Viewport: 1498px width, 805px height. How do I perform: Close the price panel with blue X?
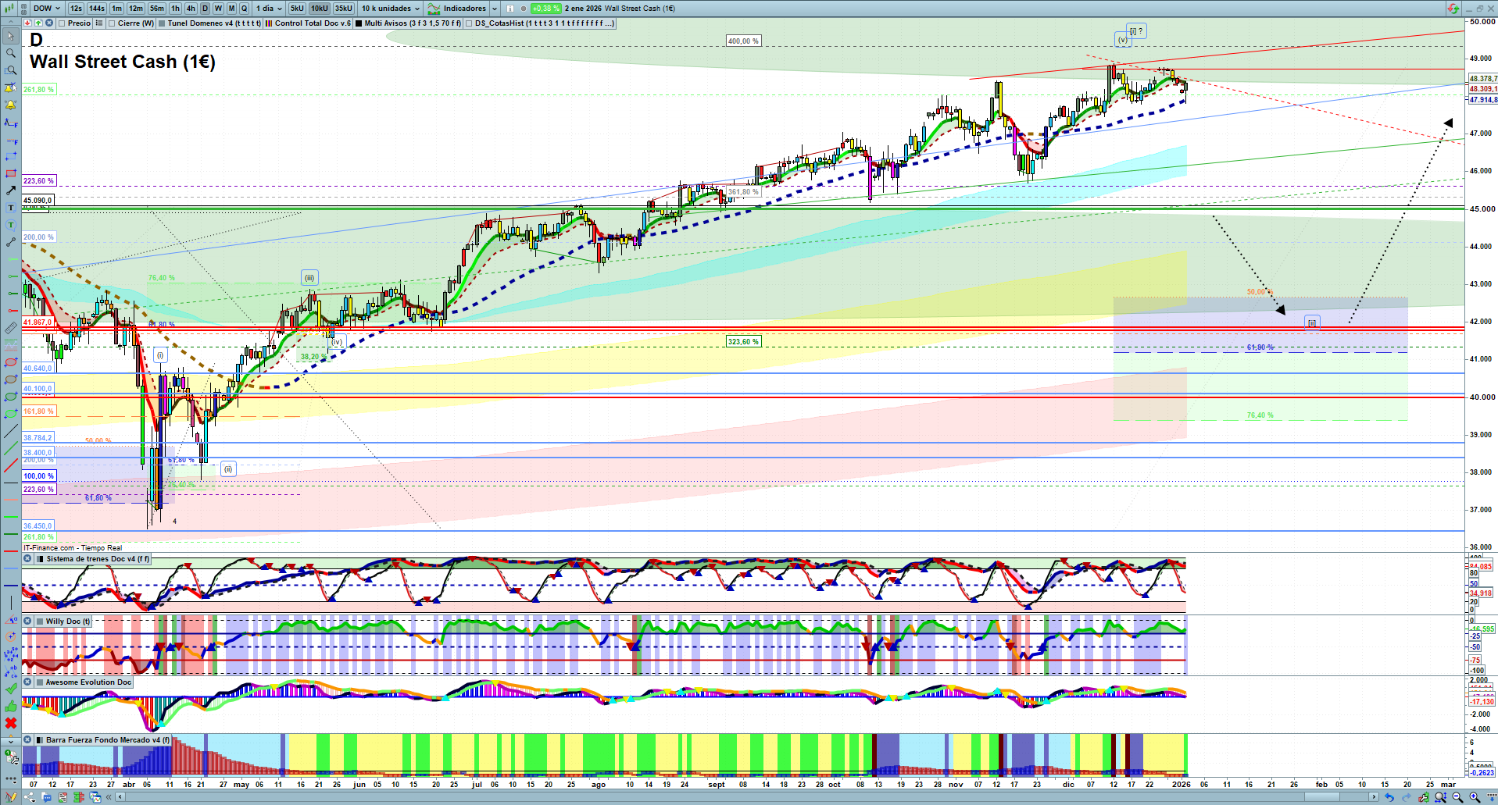tap(50, 23)
